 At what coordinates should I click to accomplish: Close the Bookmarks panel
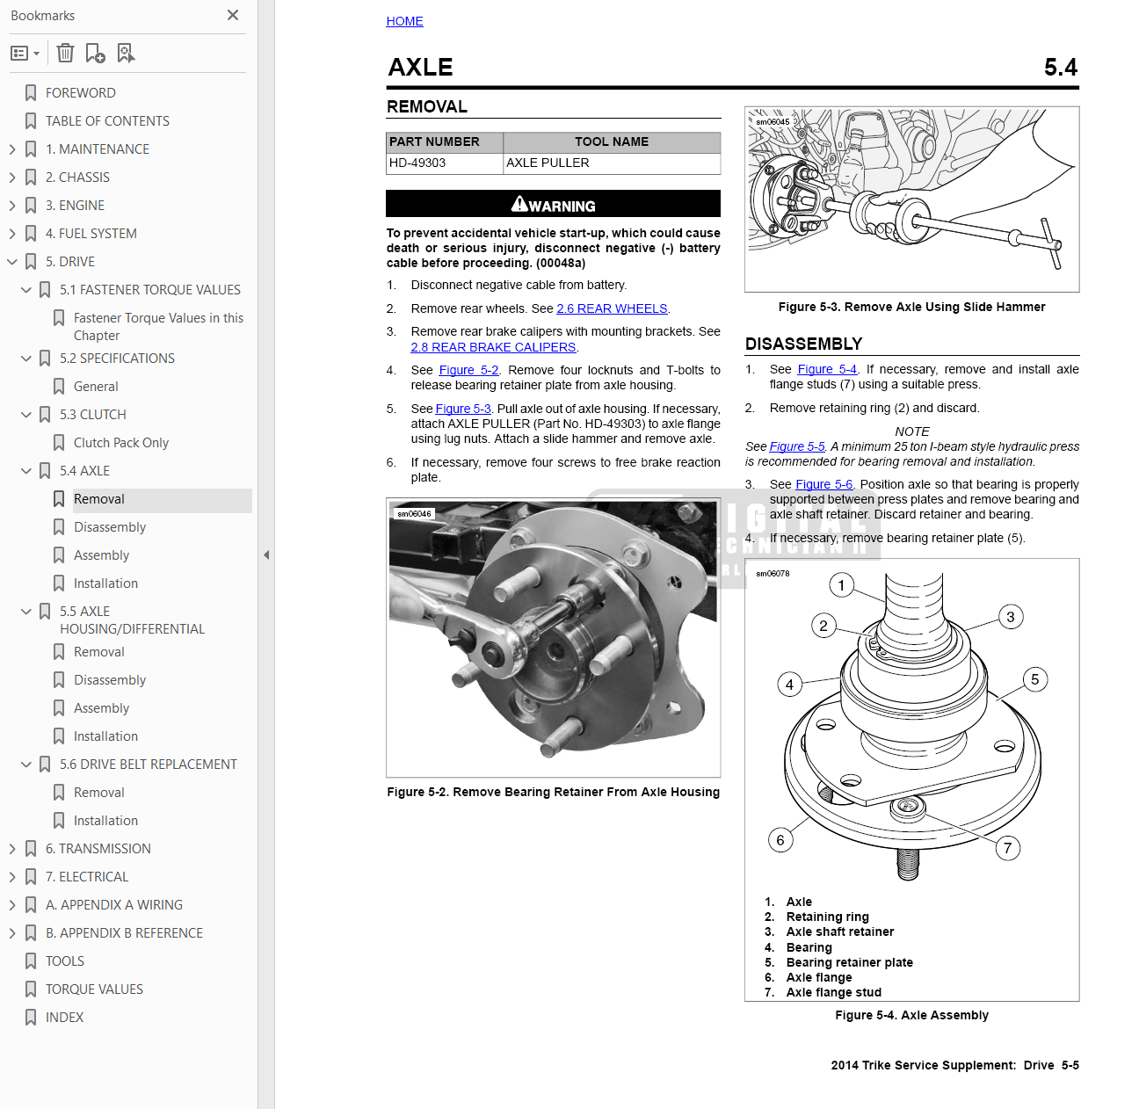(233, 15)
